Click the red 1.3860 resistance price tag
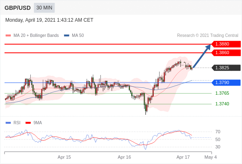Viewport: 242px width, 164px height. click(226, 52)
